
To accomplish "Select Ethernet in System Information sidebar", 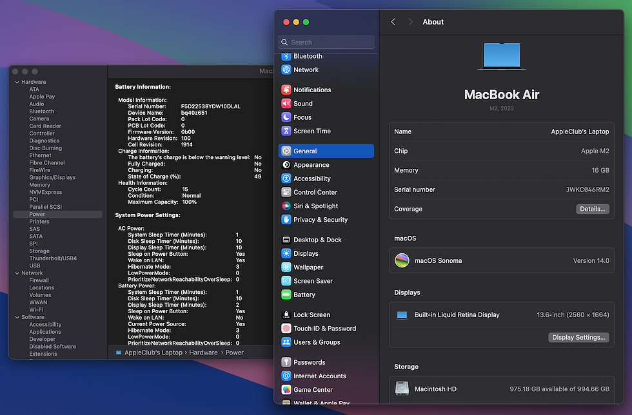I will pyautogui.click(x=40, y=155).
